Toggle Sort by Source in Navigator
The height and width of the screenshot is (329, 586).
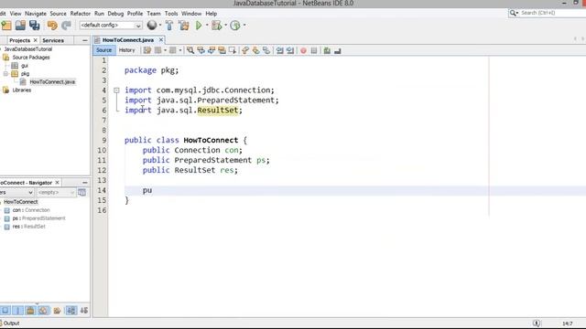(84, 311)
